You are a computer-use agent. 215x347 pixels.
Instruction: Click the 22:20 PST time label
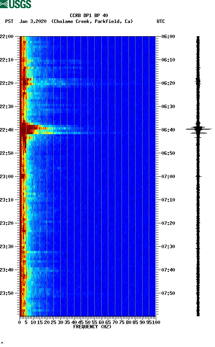7,83
